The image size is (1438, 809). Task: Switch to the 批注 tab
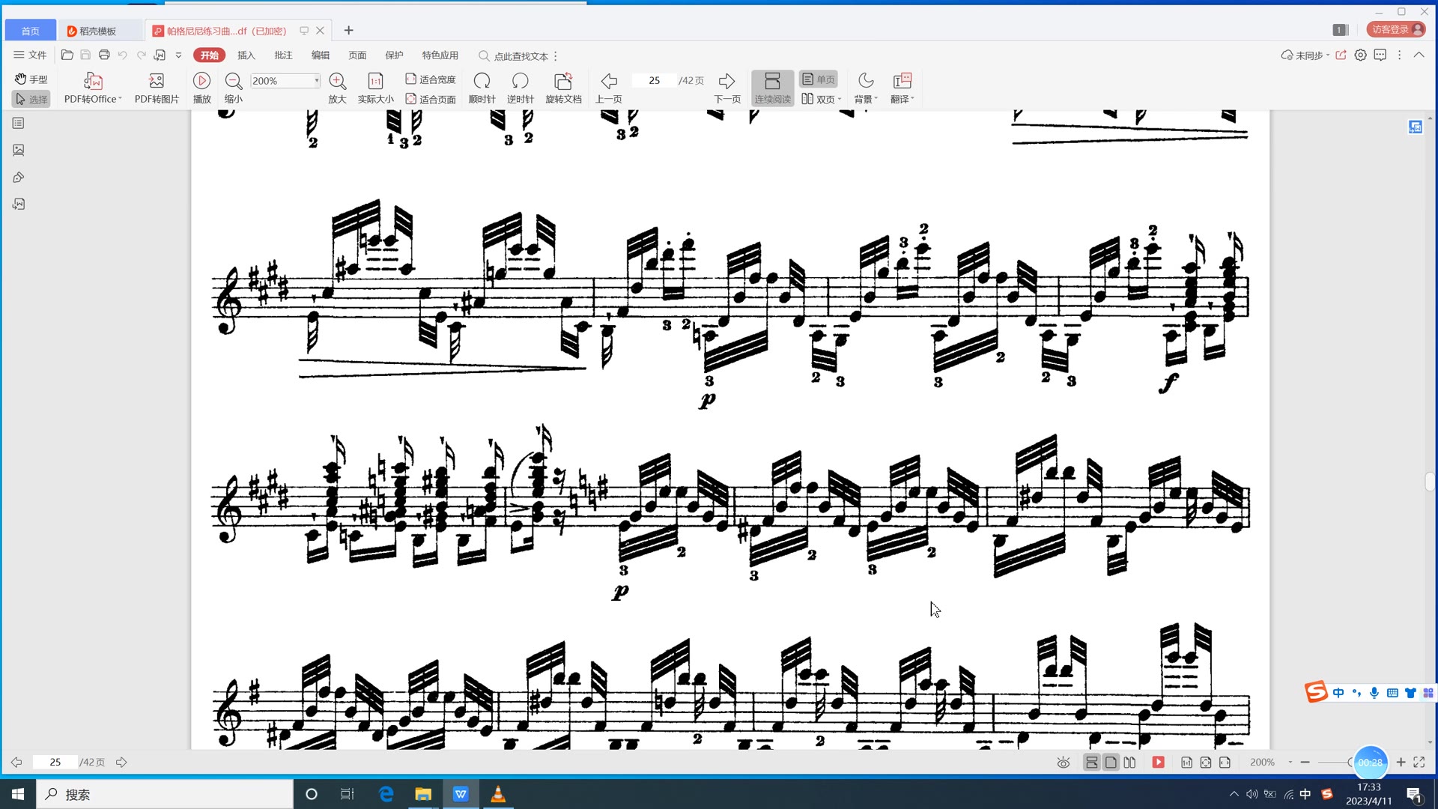283,55
